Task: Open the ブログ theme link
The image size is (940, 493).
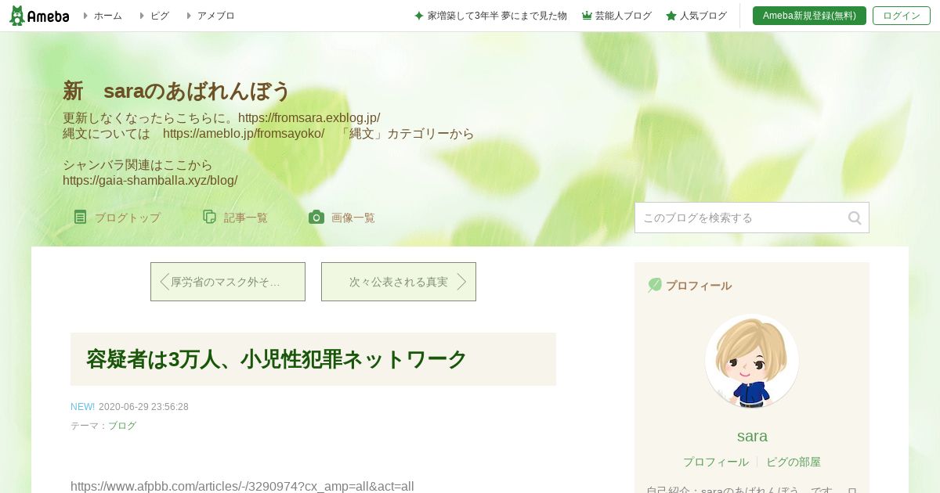Action: pyautogui.click(x=122, y=426)
